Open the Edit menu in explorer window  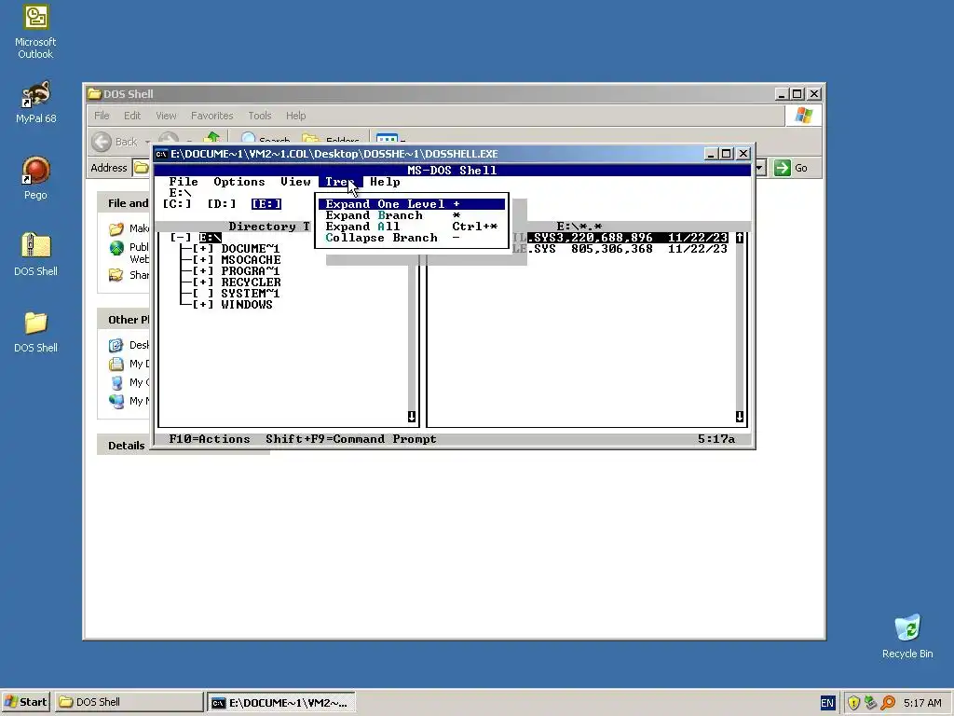[x=132, y=116]
